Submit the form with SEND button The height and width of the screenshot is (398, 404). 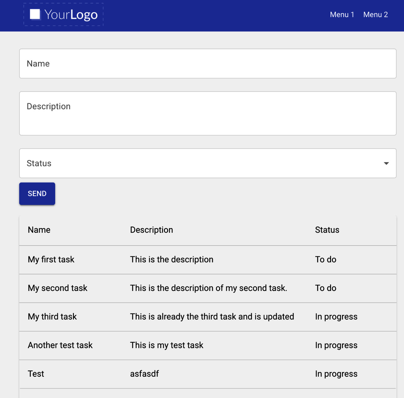click(x=37, y=194)
